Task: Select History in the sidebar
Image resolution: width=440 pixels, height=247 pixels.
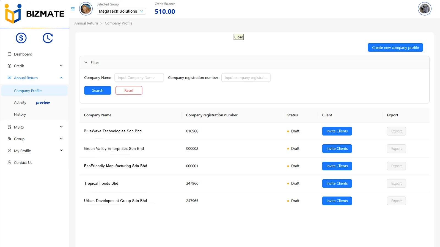Action: tap(20, 114)
